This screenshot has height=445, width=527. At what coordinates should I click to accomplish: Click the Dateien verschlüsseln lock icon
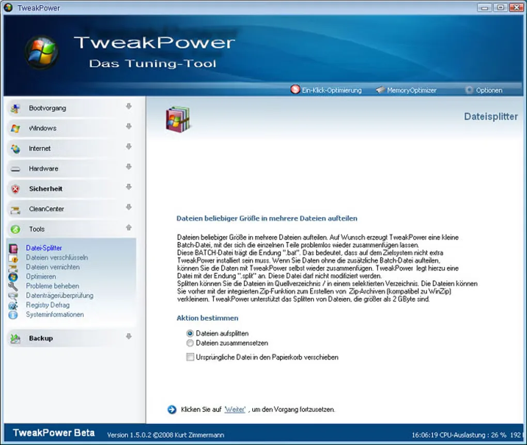13,258
